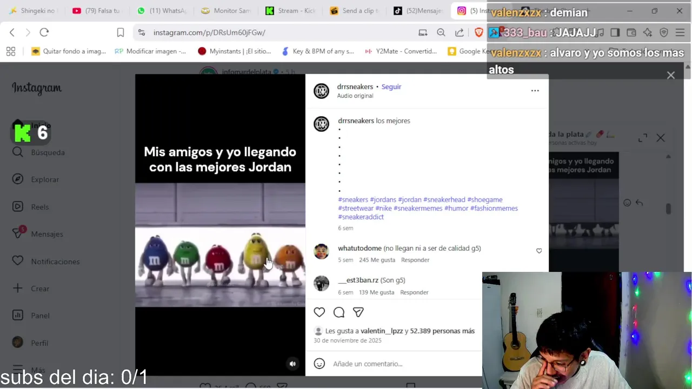
Task: Like the post with the heart icon
Action: point(320,312)
